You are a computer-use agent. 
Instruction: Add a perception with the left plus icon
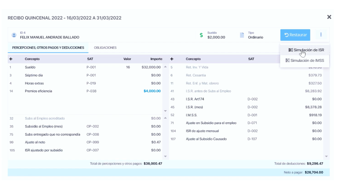11,59
